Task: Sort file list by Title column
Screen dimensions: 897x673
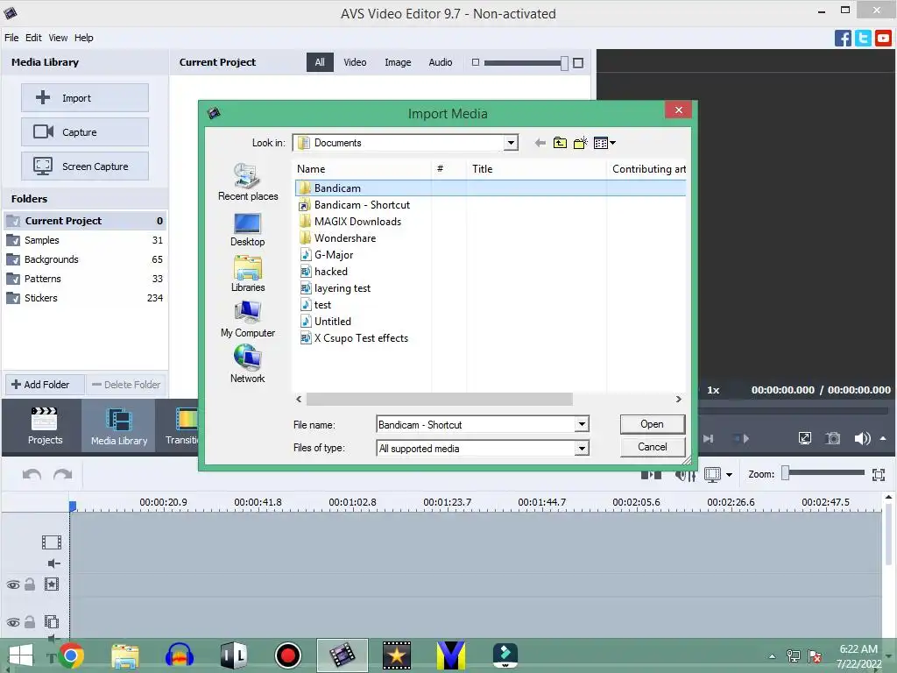Action: point(536,169)
